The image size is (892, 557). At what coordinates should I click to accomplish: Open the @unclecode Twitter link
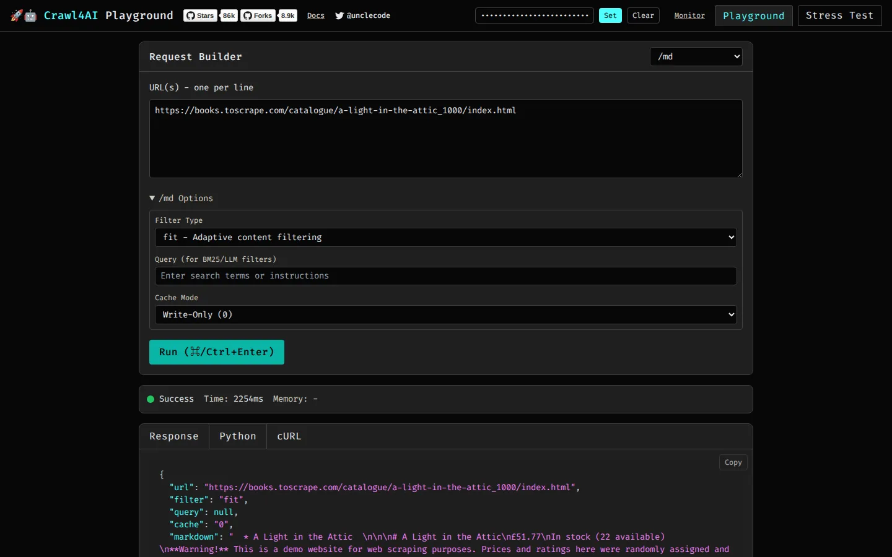pos(362,15)
